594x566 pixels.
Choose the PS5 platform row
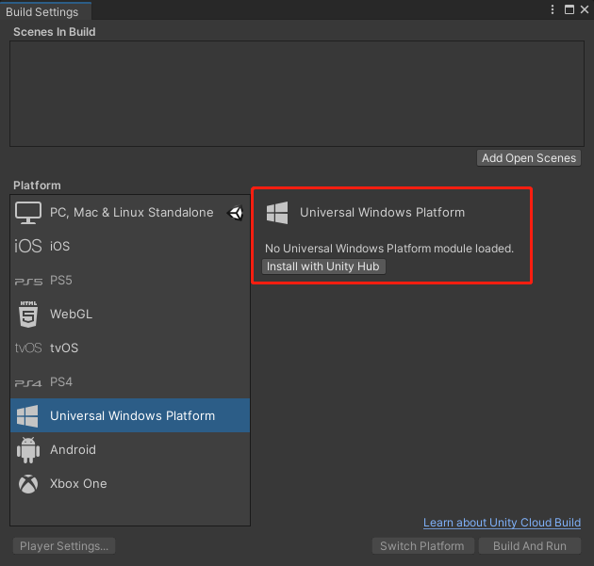[x=130, y=281]
